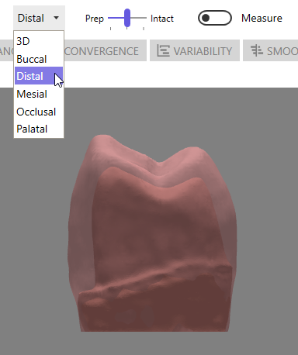Open the Convergence tab
Viewport: 298px width, 355px height.
click(105, 50)
